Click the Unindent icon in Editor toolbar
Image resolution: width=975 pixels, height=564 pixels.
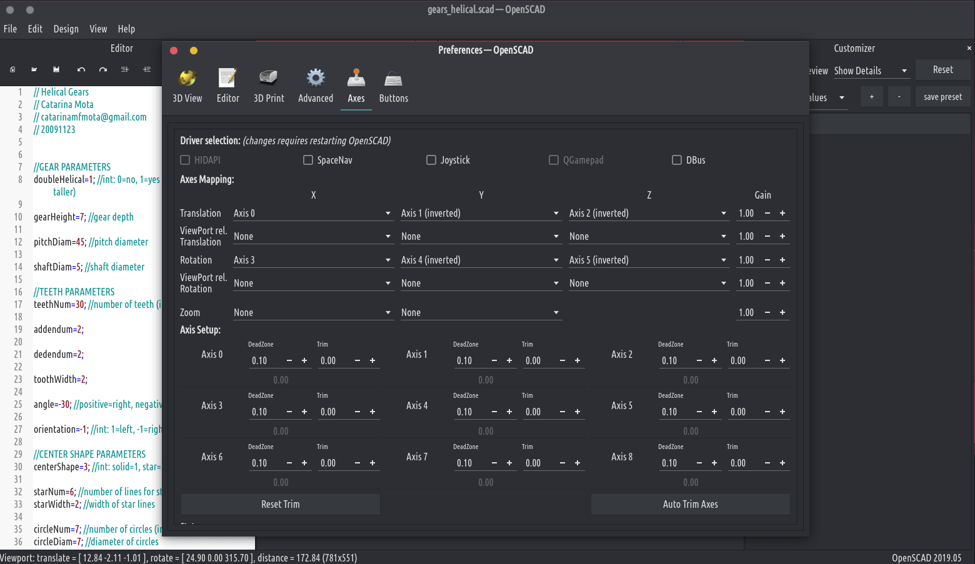125,69
